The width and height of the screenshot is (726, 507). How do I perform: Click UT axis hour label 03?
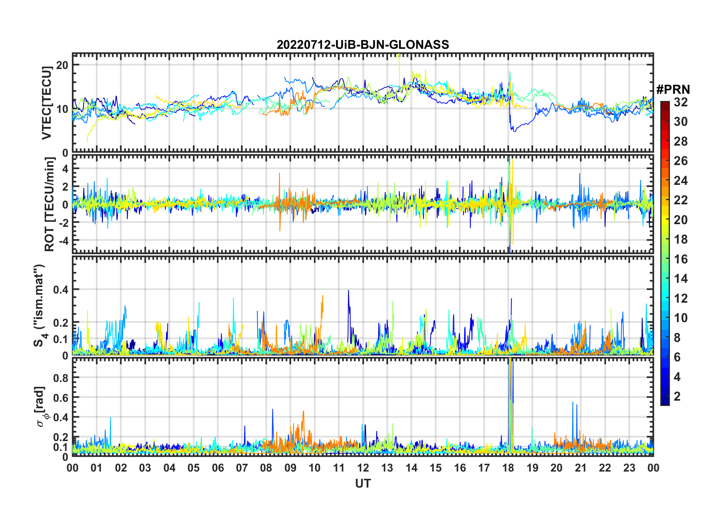[145, 468]
